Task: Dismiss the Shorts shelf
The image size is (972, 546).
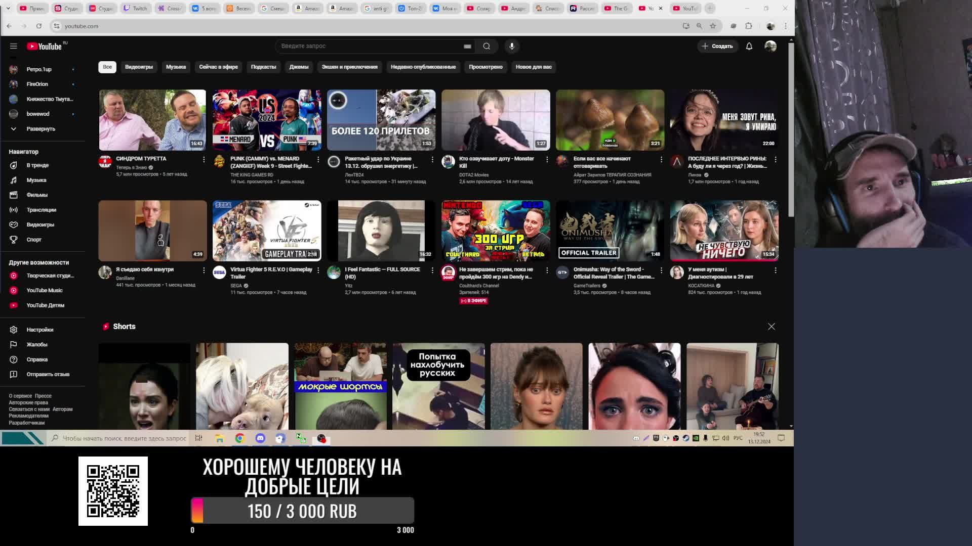Action: (771, 327)
